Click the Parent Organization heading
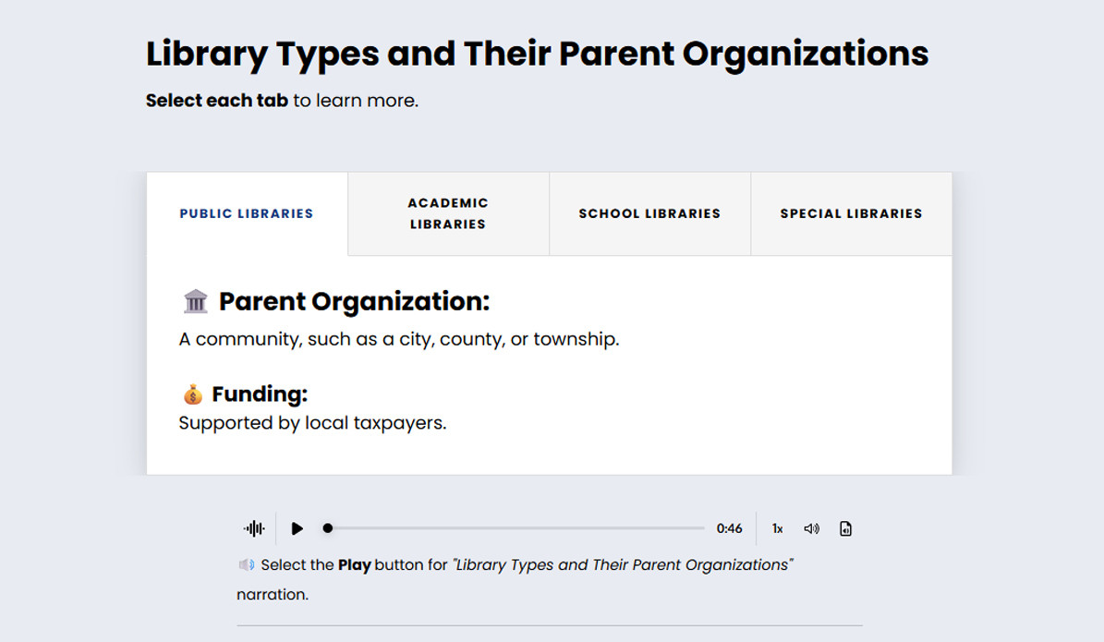Screen dimensions: 1104x642 354,301
